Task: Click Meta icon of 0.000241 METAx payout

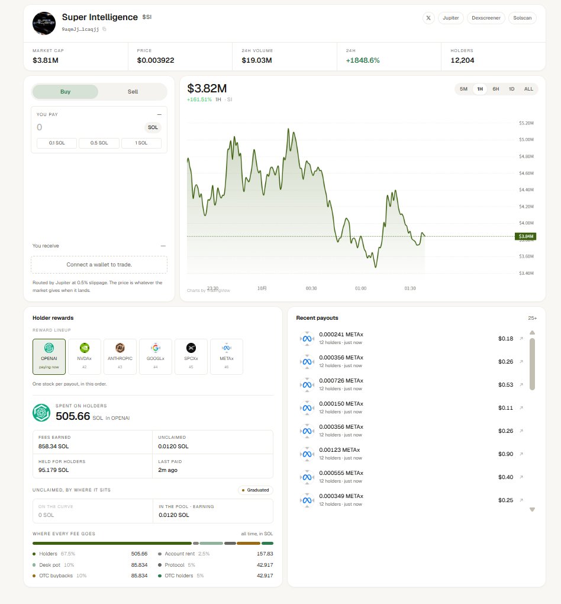Action: [x=307, y=339]
